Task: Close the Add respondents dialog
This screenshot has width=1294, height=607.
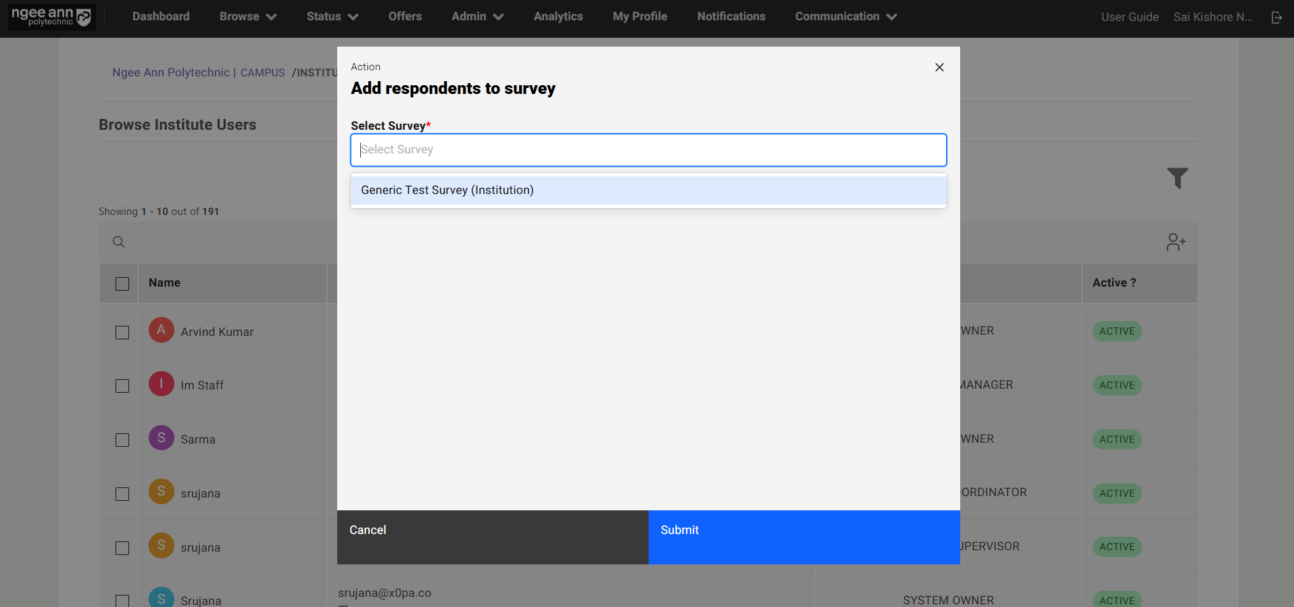Action: (939, 67)
